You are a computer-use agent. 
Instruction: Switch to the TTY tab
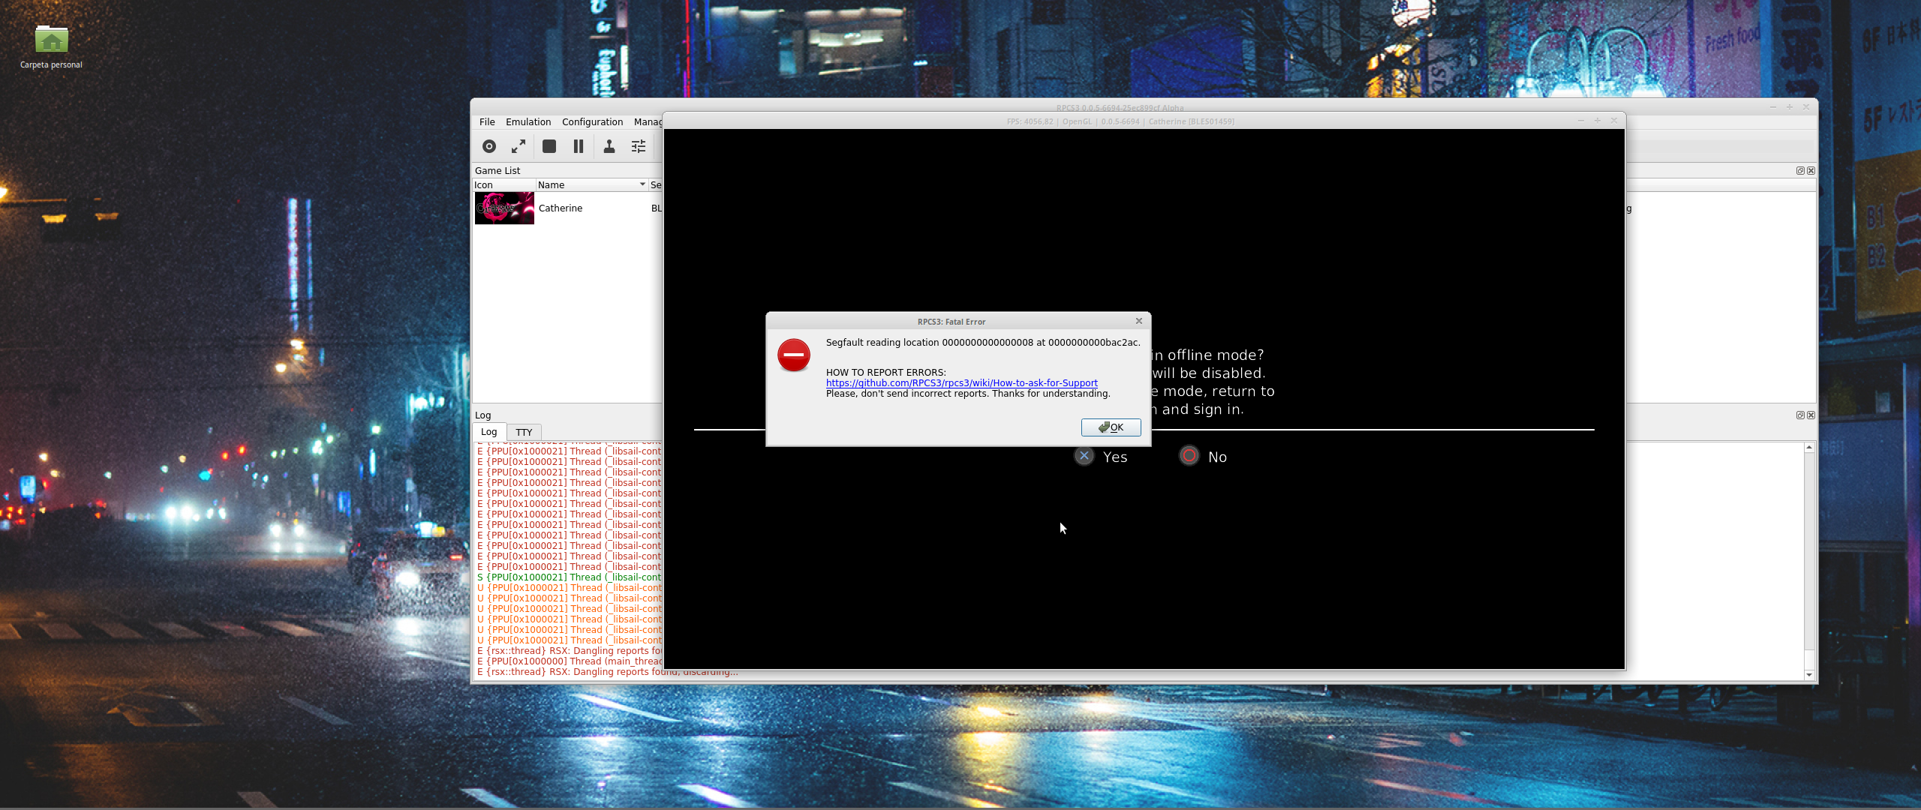tap(523, 432)
